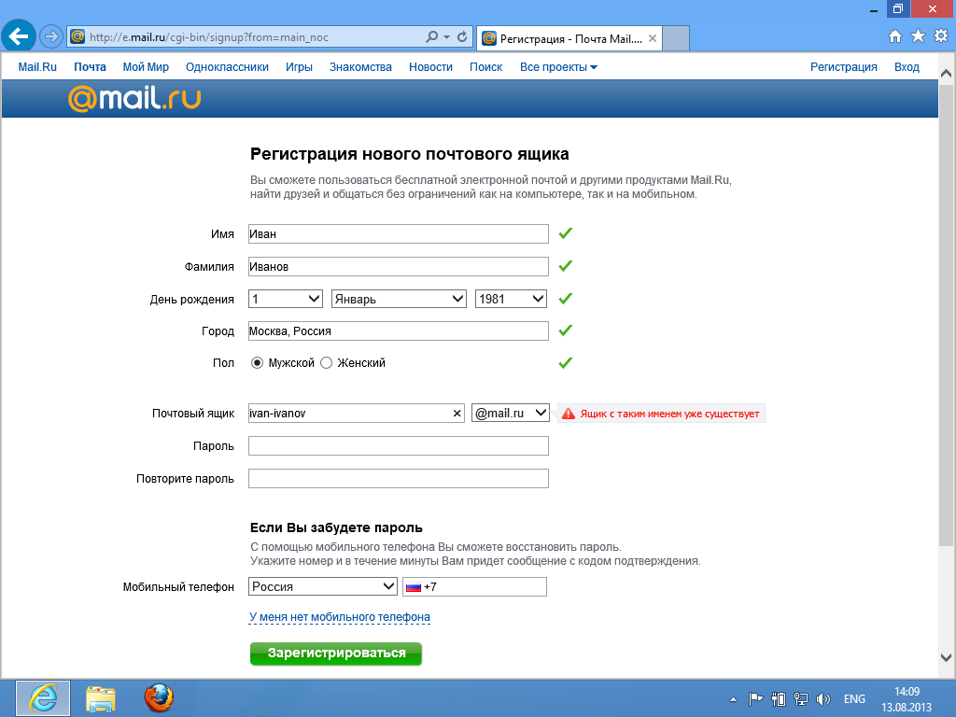Open Favorites star icon

[x=919, y=36]
